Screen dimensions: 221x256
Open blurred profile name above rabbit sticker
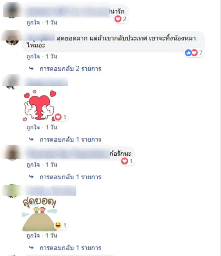[47, 81]
